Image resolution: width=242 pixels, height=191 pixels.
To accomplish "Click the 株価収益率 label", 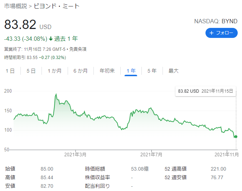I will pos(97,178).
